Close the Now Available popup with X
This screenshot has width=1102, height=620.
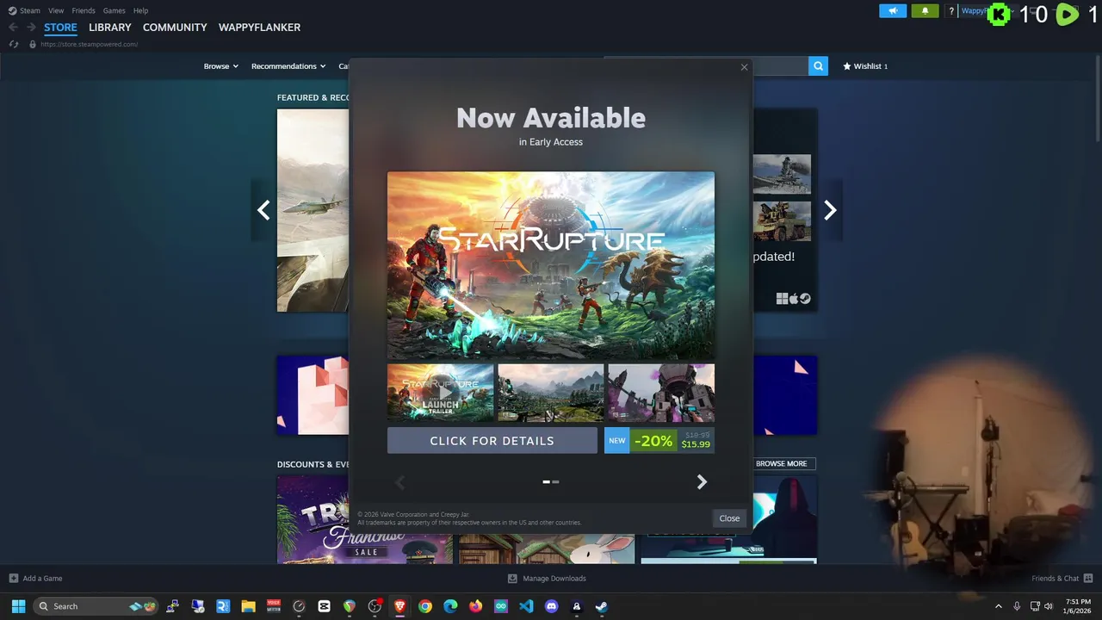click(x=744, y=67)
